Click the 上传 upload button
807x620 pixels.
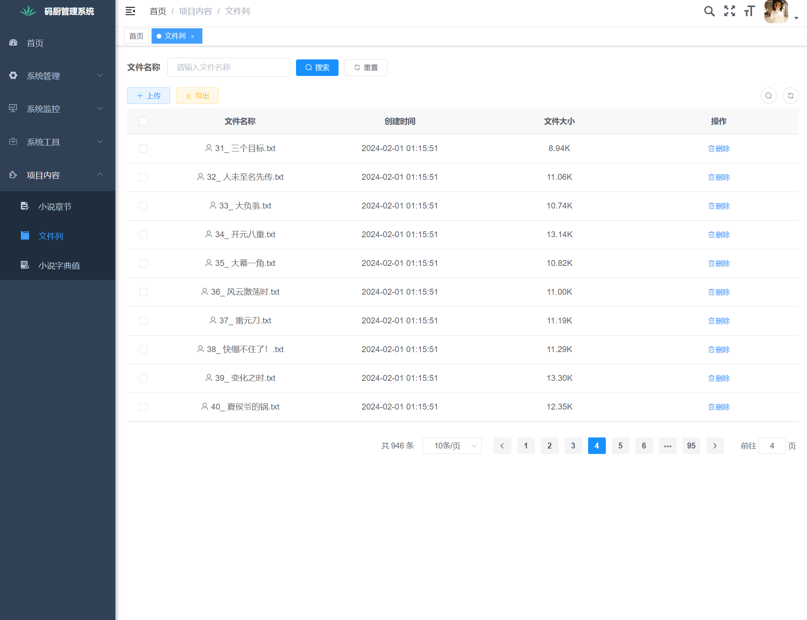[148, 96]
